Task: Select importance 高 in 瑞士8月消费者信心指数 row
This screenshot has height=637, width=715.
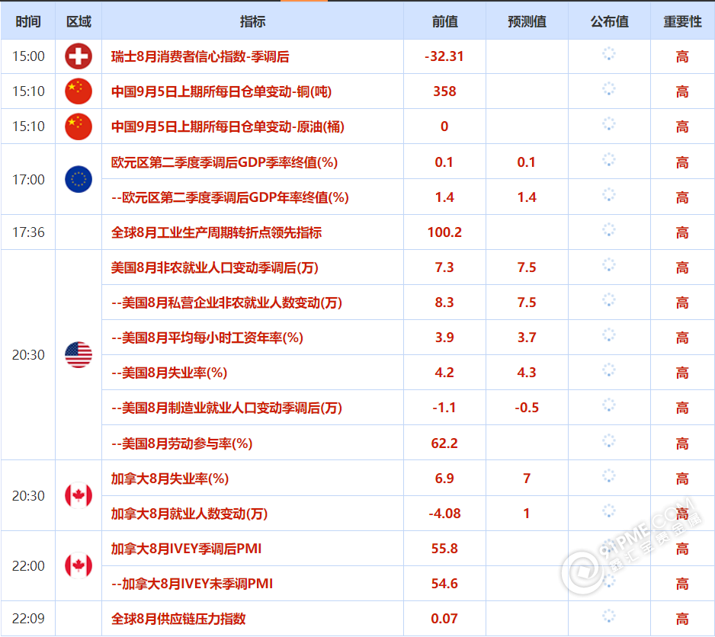Action: pos(682,56)
